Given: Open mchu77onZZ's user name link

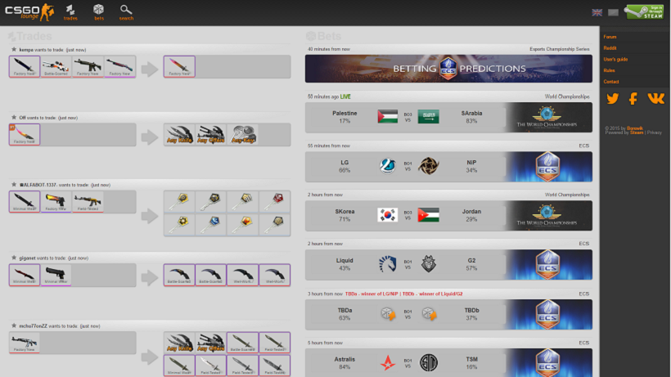Looking at the screenshot, I should click(x=33, y=326).
